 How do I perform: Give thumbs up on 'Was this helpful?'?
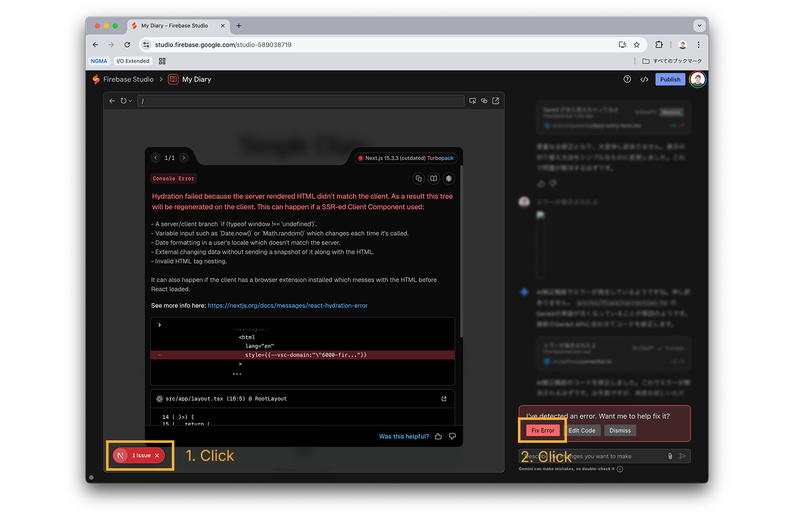click(438, 436)
